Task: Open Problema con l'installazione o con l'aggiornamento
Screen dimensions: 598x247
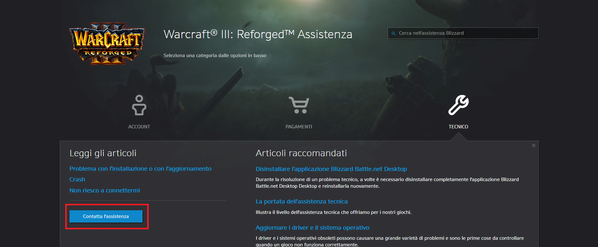Action: pos(141,169)
